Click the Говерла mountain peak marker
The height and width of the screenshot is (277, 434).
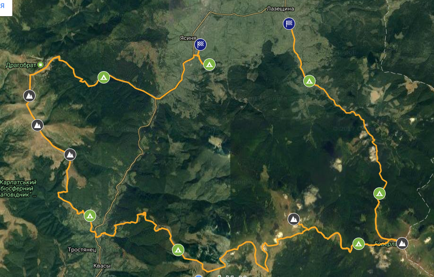coord(402,243)
